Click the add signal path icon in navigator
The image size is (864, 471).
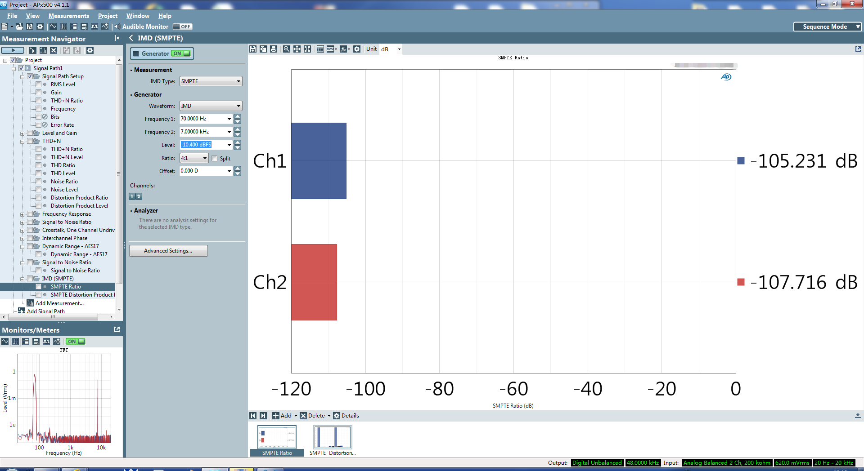pos(33,50)
